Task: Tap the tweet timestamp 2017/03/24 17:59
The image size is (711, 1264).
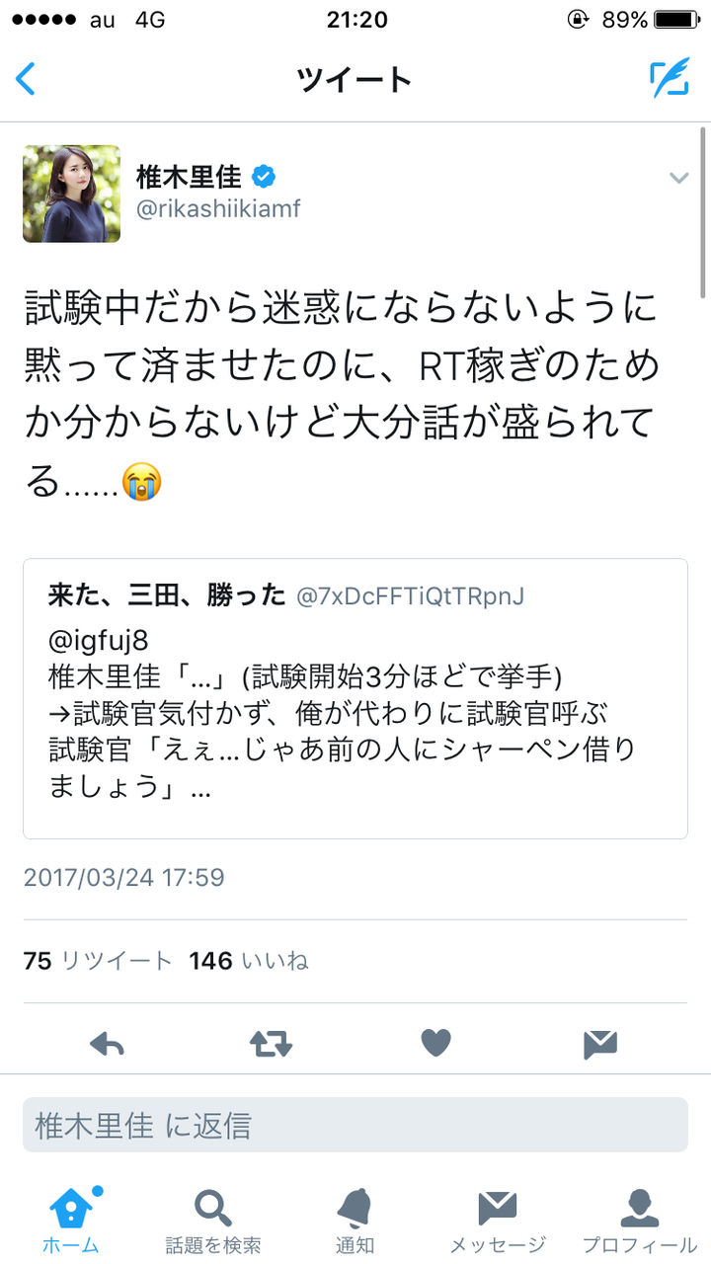Action: point(123,877)
